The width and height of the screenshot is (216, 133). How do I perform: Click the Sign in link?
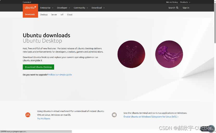point(186,8)
